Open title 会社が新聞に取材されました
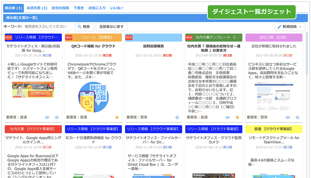This screenshot has height=178, width=311. (x=274, y=46)
